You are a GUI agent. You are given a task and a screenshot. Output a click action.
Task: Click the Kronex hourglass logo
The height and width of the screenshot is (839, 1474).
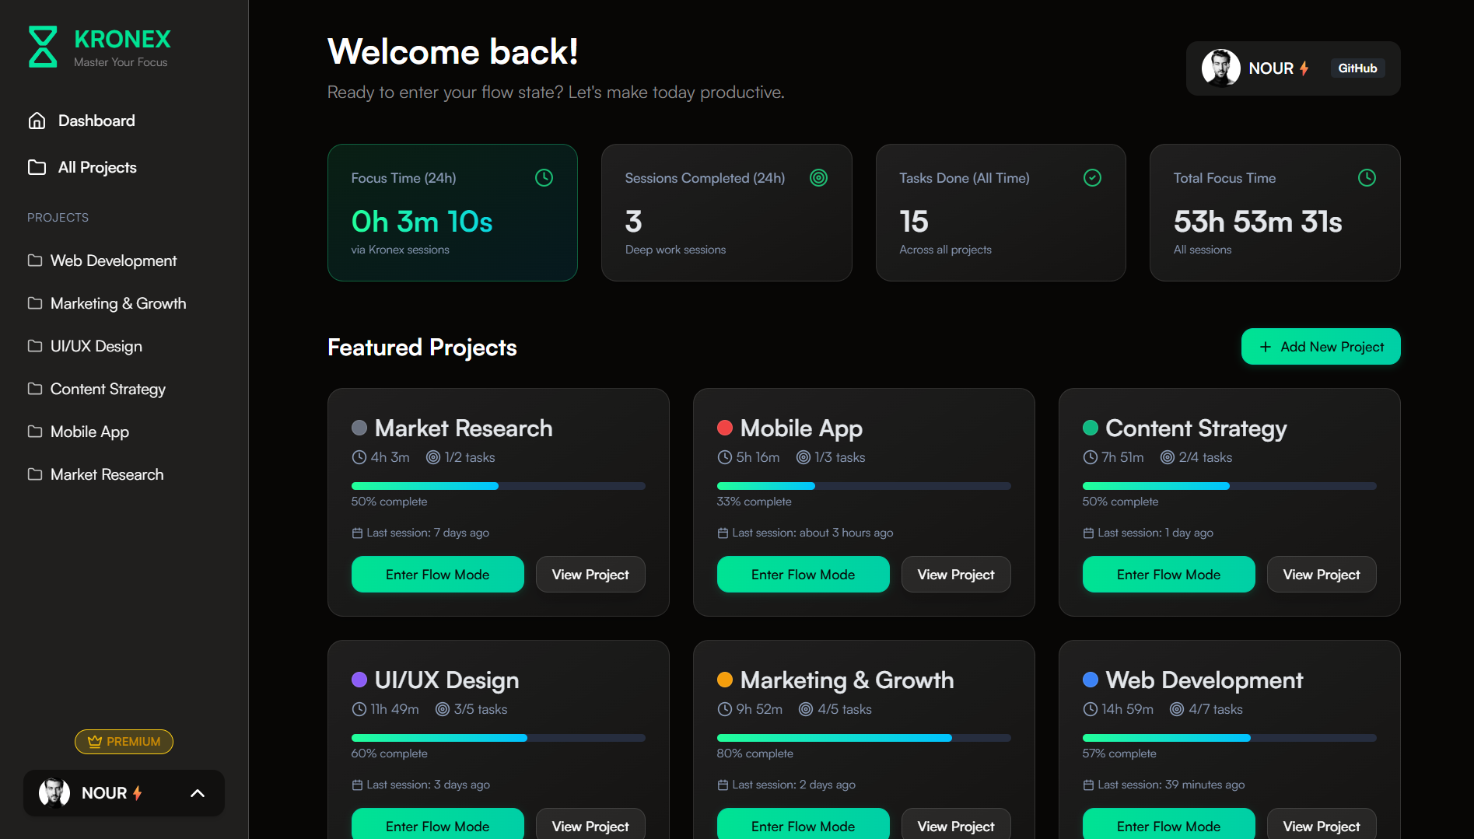(x=43, y=47)
